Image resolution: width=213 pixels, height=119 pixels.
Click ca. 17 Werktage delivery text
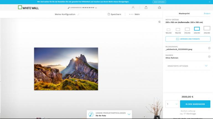tap(188, 114)
